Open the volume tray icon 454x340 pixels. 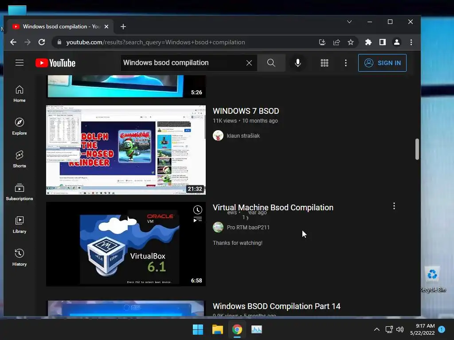click(400, 329)
